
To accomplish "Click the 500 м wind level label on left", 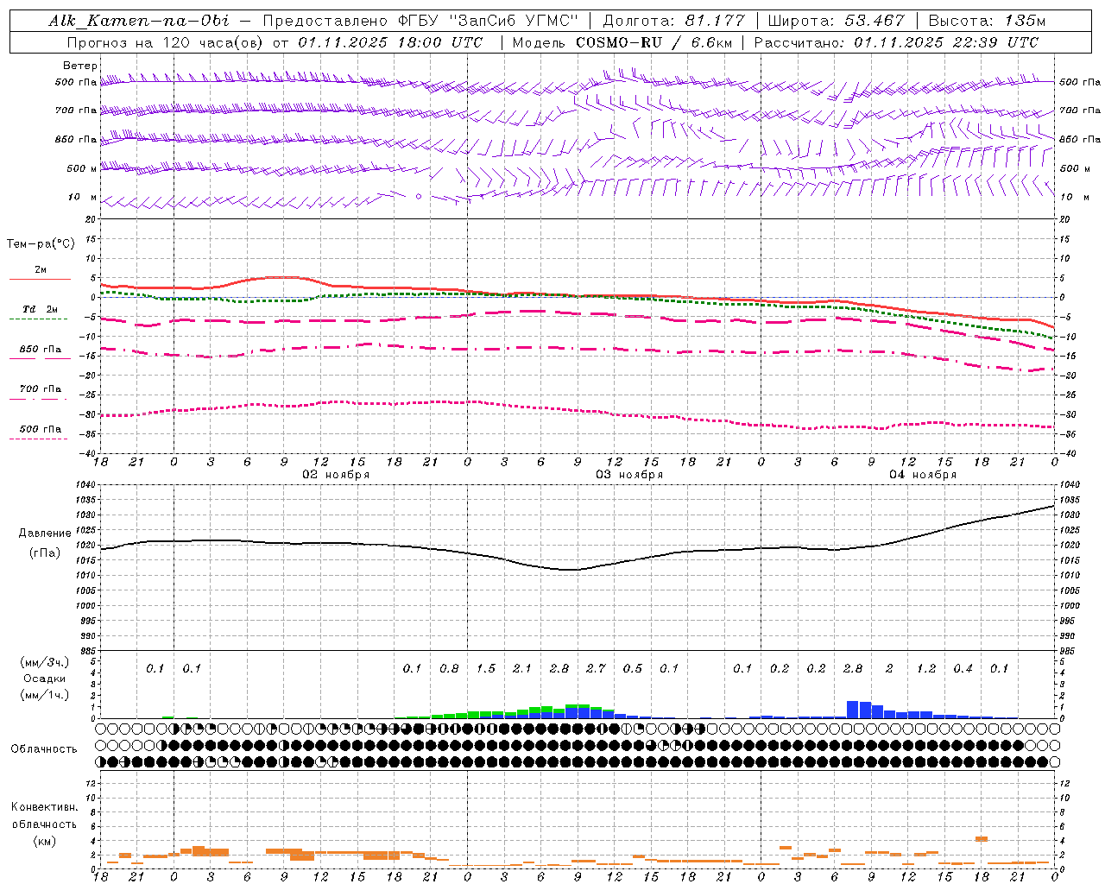I will click(82, 168).
